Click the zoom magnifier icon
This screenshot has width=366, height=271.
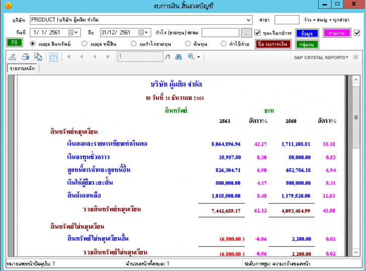tap(191, 57)
